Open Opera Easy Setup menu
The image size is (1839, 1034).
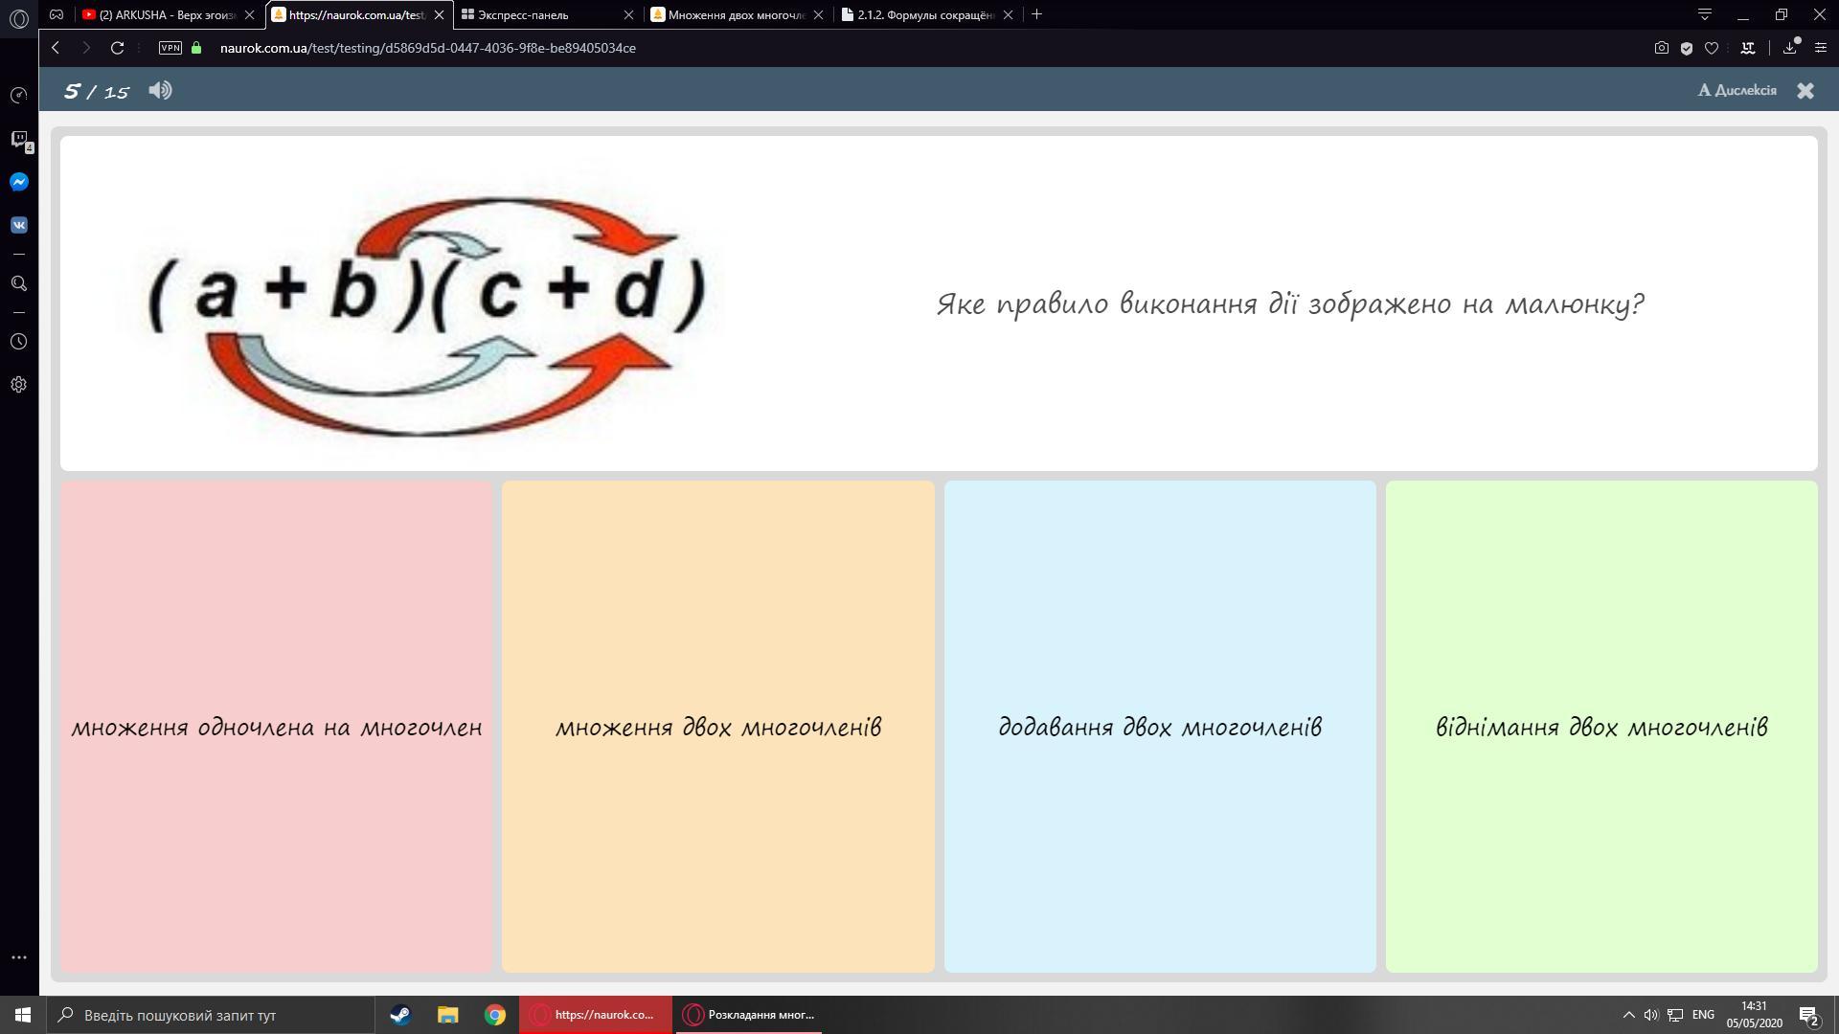coord(1820,48)
